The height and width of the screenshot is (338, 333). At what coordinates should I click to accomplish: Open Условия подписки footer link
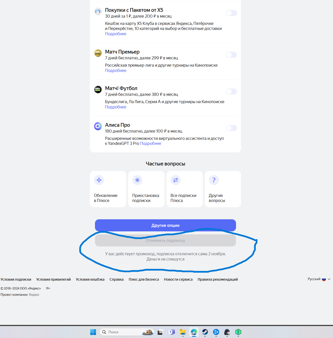click(16, 279)
